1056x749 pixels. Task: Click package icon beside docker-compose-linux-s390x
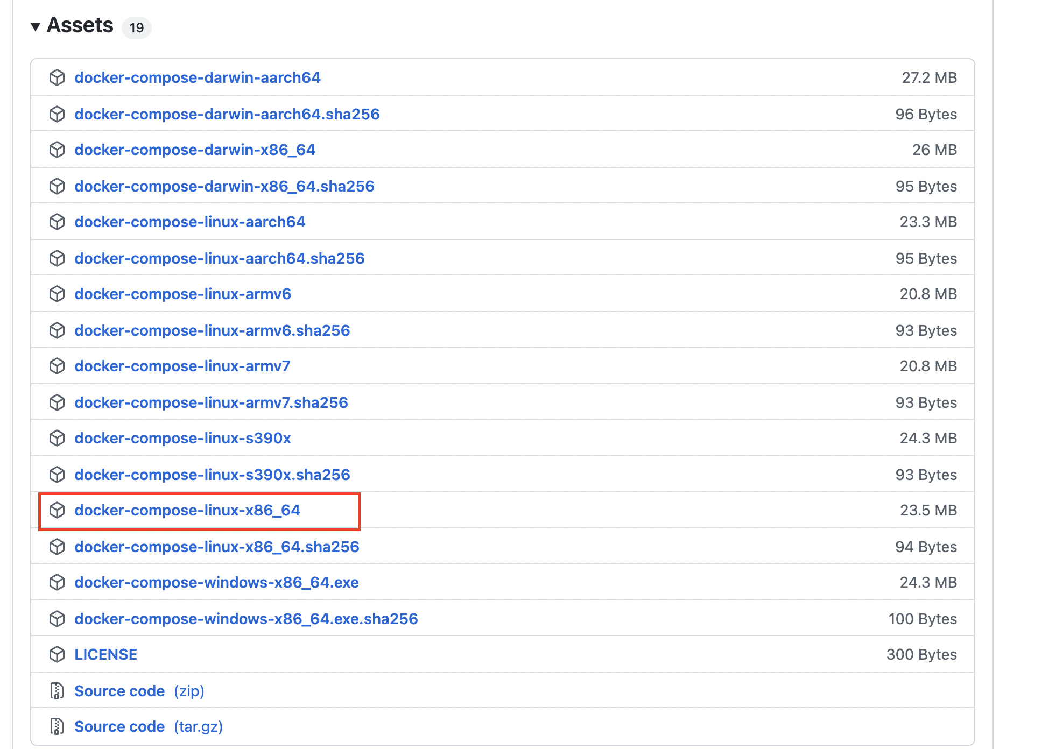57,438
